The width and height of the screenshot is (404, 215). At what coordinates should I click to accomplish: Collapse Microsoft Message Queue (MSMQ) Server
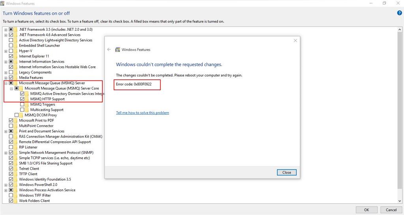tap(6, 83)
